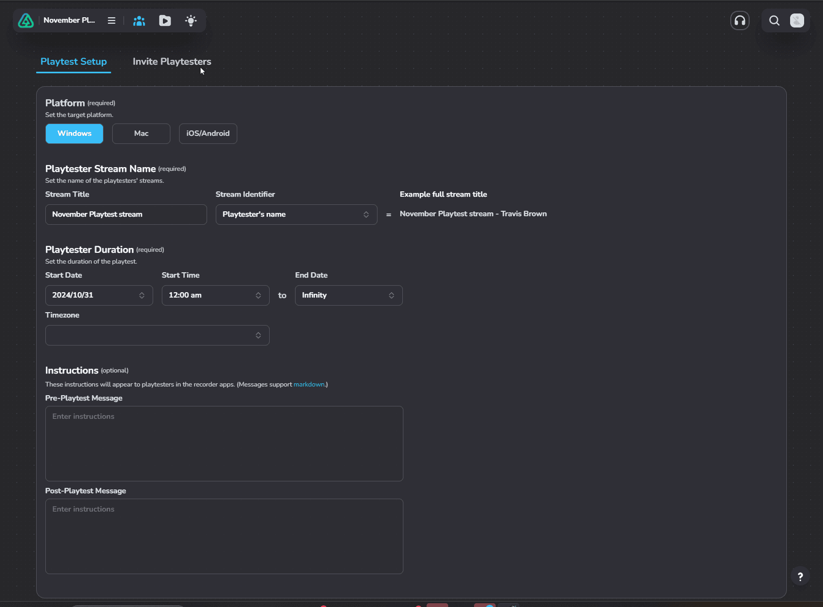Click the green triangle app logo
The image size is (823, 607).
(x=26, y=20)
